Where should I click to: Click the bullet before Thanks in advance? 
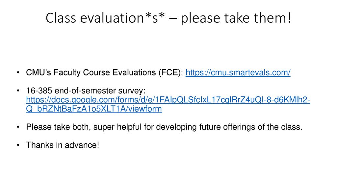[x=18, y=145]
